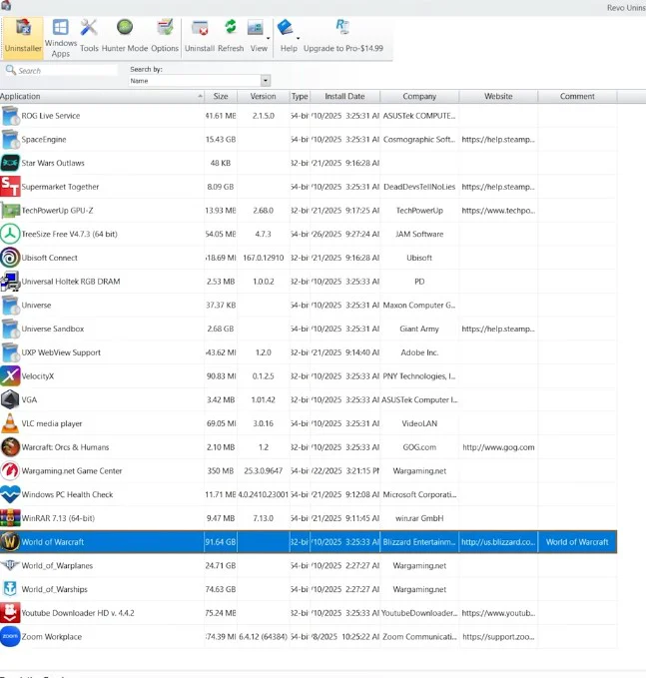
Task: Sort by the Install Date column header
Action: 344,97
